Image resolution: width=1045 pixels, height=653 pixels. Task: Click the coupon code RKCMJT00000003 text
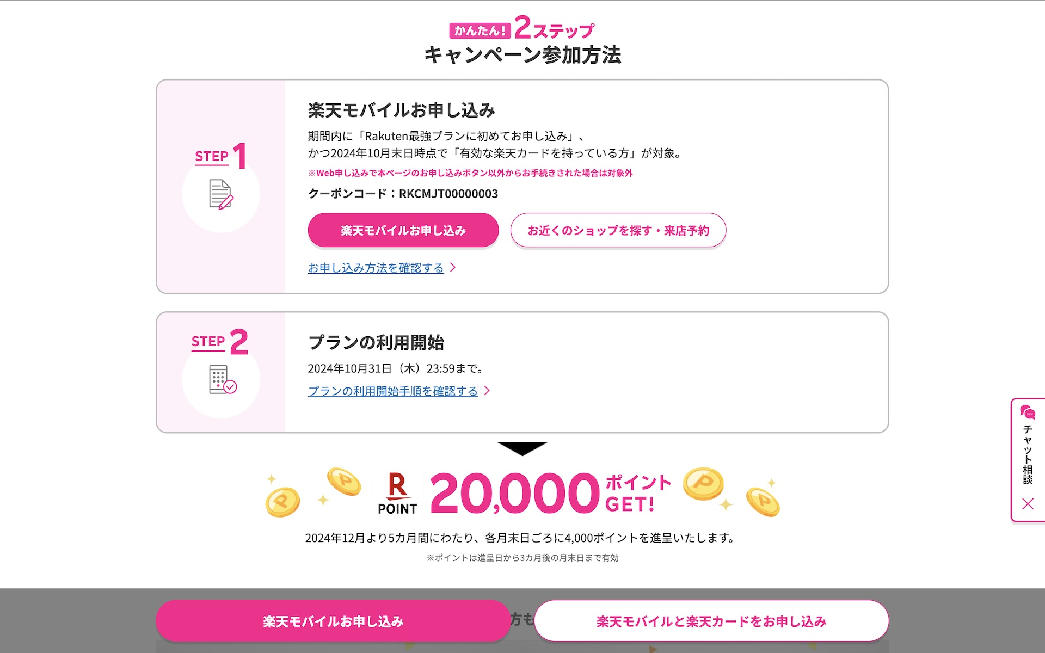(448, 194)
